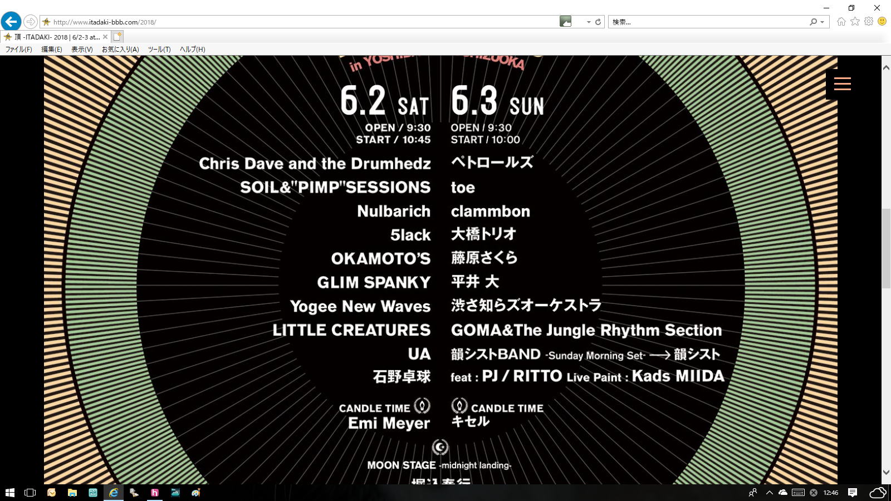Open the ヘルプ(H) menu
Image resolution: width=891 pixels, height=501 pixels.
tap(193, 49)
